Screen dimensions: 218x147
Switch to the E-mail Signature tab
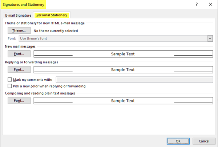18,15
